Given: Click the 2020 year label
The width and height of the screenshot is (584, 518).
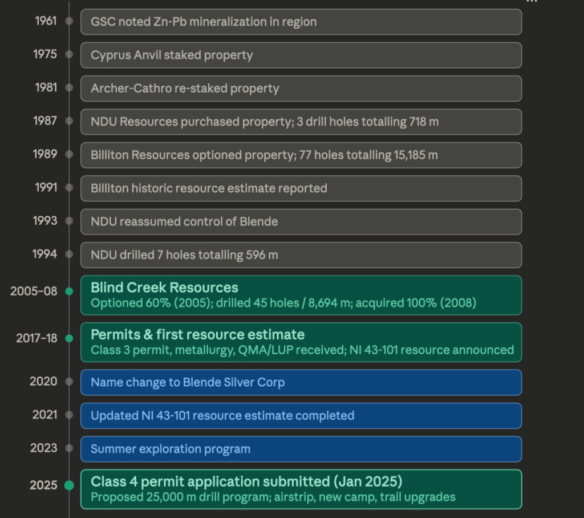Looking at the screenshot, I should (43, 382).
